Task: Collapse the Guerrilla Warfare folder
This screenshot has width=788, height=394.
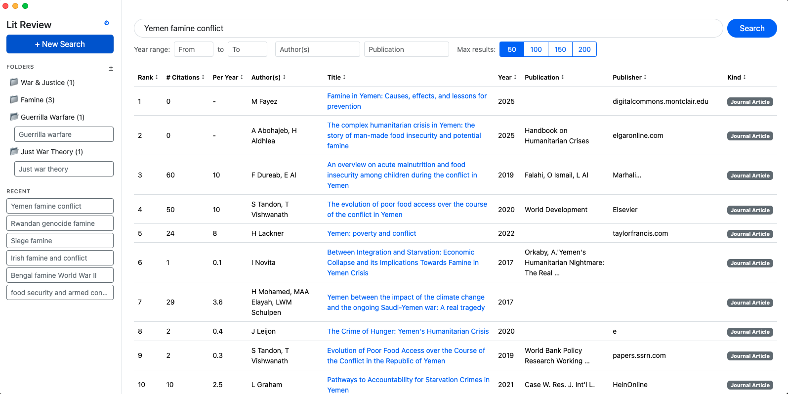Action: point(14,117)
